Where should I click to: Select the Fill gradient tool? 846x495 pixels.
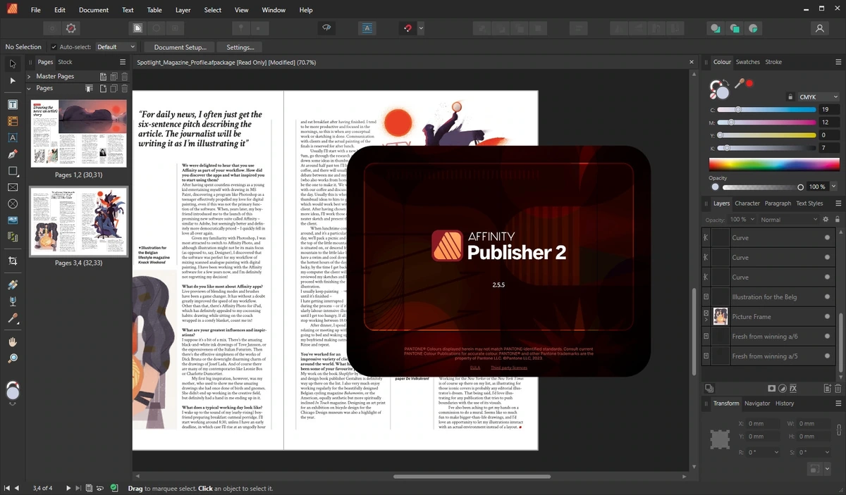pos(13,285)
